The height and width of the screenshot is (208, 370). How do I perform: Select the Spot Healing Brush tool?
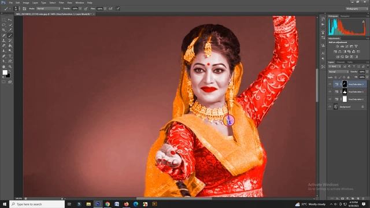3,35
